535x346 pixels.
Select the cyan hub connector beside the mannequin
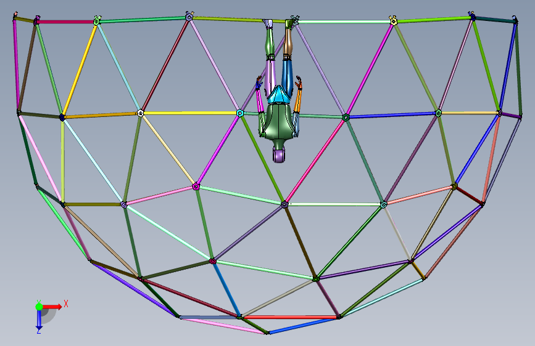240,113
